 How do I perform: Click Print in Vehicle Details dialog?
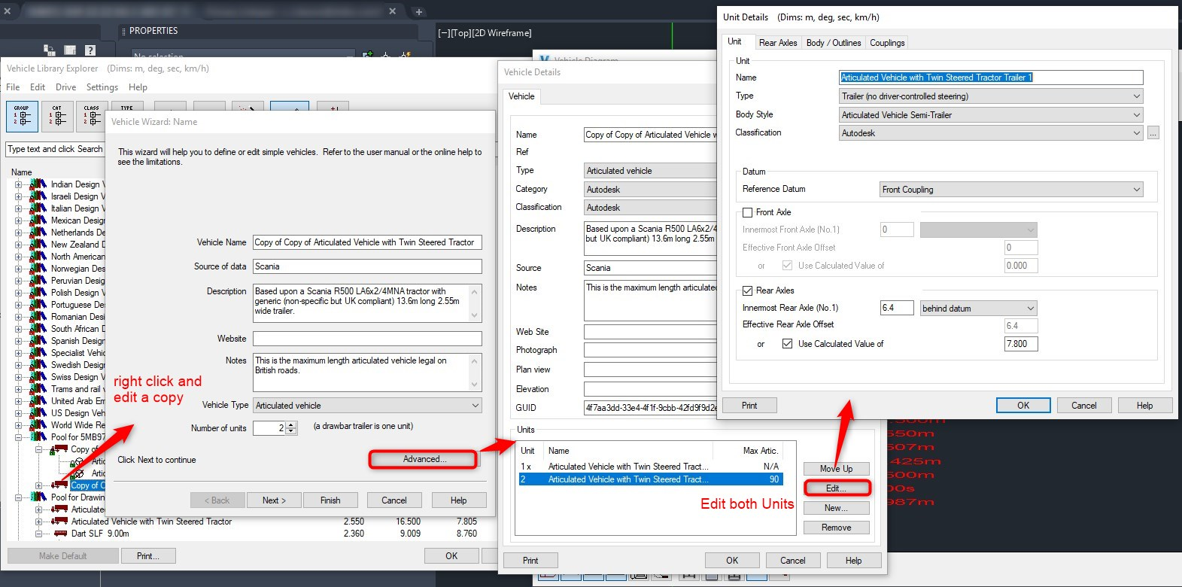[x=530, y=561]
